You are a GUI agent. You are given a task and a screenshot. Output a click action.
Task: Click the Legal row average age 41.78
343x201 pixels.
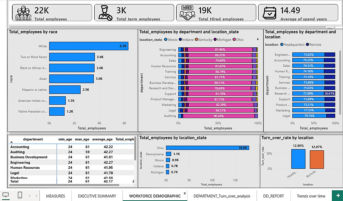(108, 173)
